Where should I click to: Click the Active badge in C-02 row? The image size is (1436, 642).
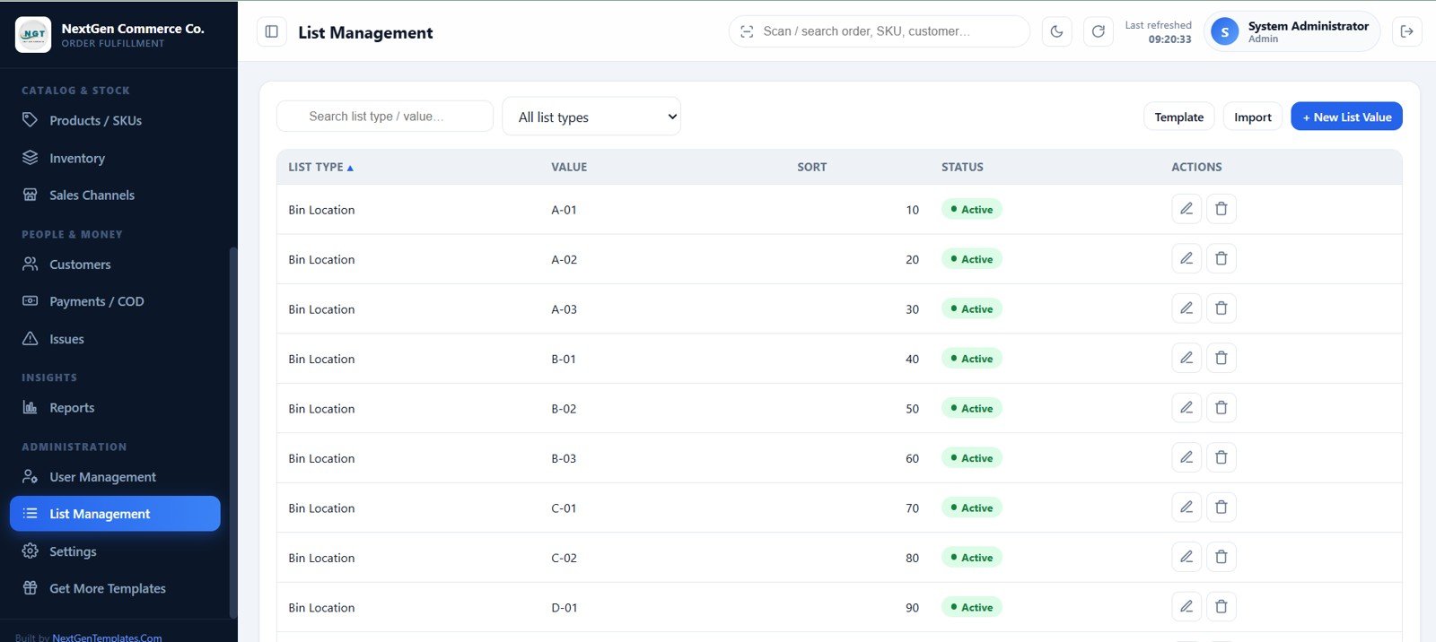(972, 558)
